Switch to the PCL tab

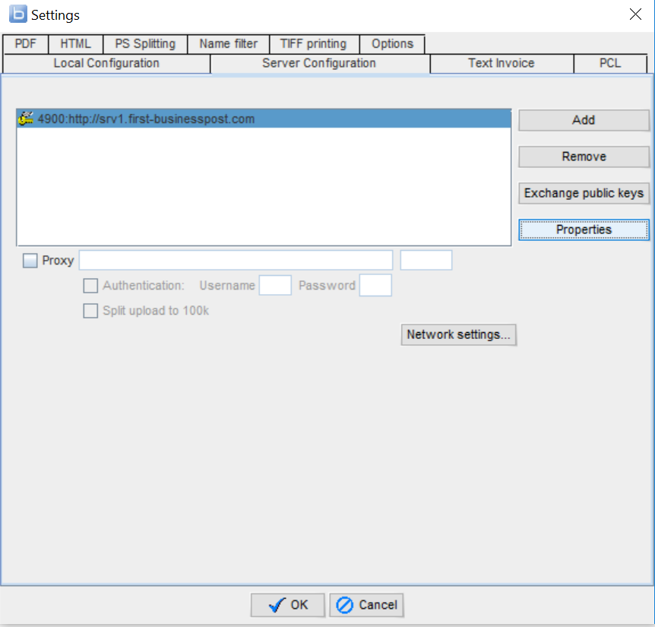[x=610, y=63]
